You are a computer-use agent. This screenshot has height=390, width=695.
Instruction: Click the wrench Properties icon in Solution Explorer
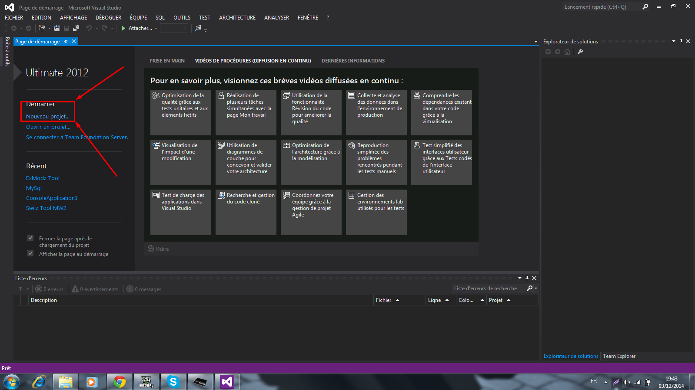click(x=580, y=52)
